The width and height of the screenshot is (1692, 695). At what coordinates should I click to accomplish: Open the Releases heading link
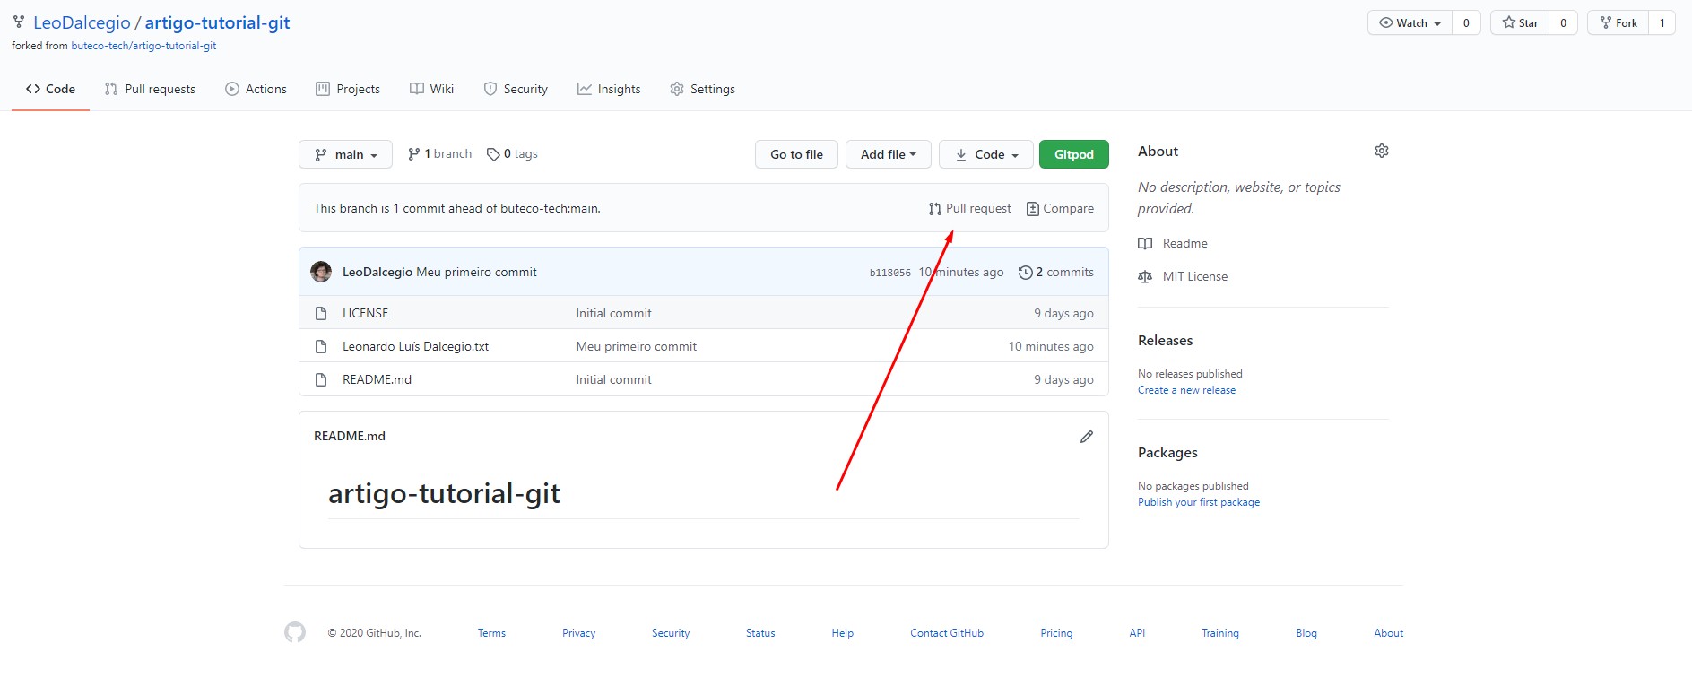(1165, 341)
